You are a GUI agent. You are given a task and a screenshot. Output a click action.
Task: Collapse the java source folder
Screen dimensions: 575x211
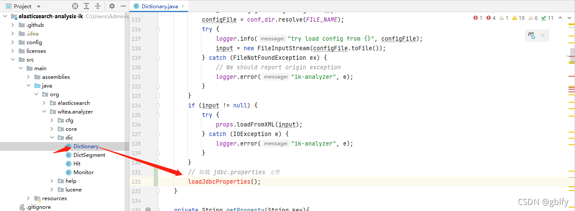pos(29,85)
